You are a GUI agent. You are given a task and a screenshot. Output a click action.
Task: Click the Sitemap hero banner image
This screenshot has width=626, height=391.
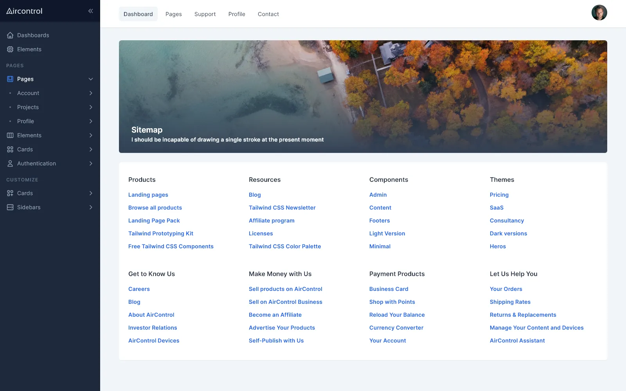[363, 97]
